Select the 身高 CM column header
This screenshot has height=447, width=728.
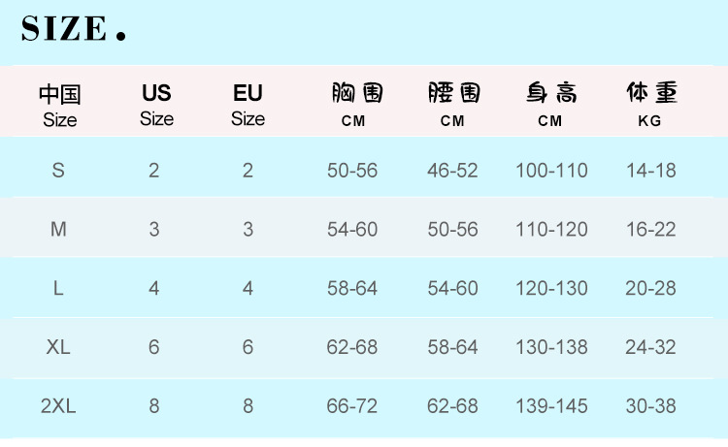(x=550, y=105)
